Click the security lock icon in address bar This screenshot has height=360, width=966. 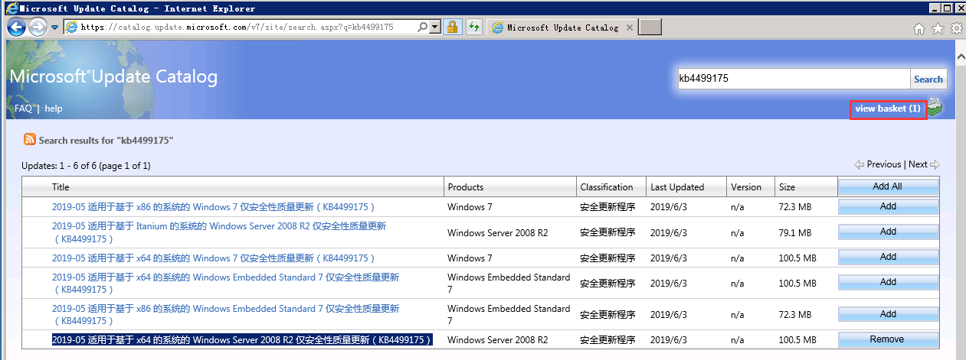point(453,27)
